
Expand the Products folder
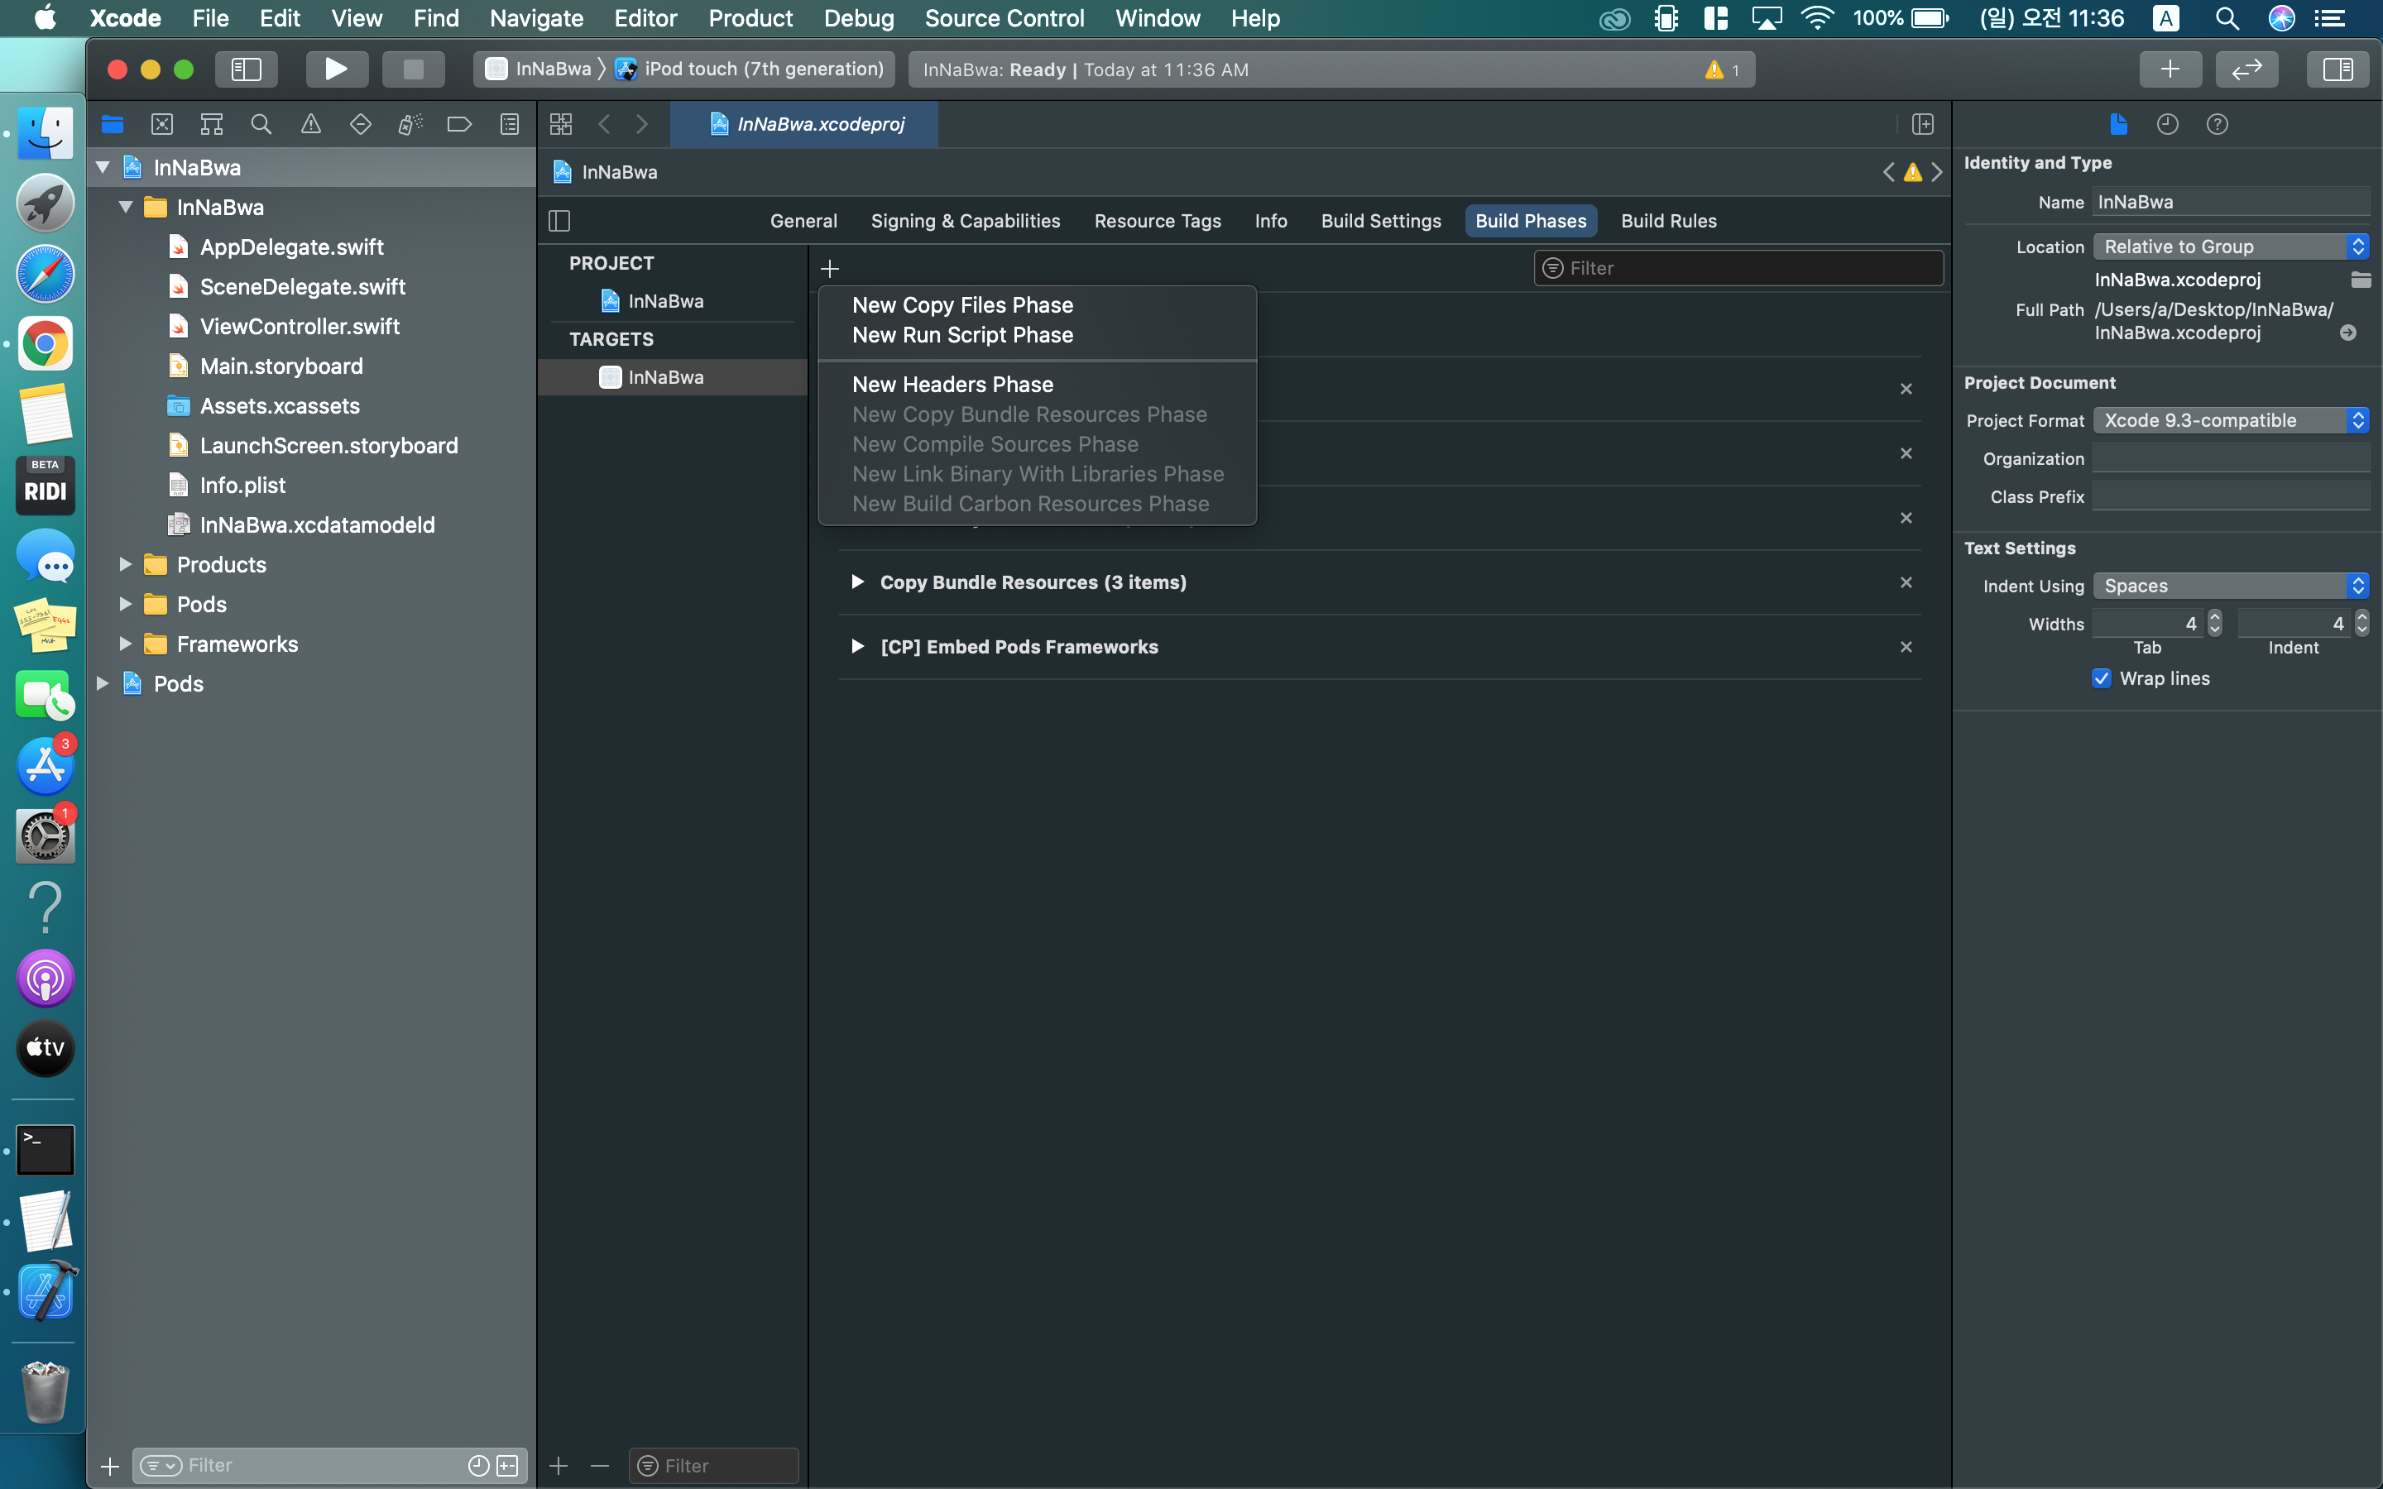(x=125, y=564)
